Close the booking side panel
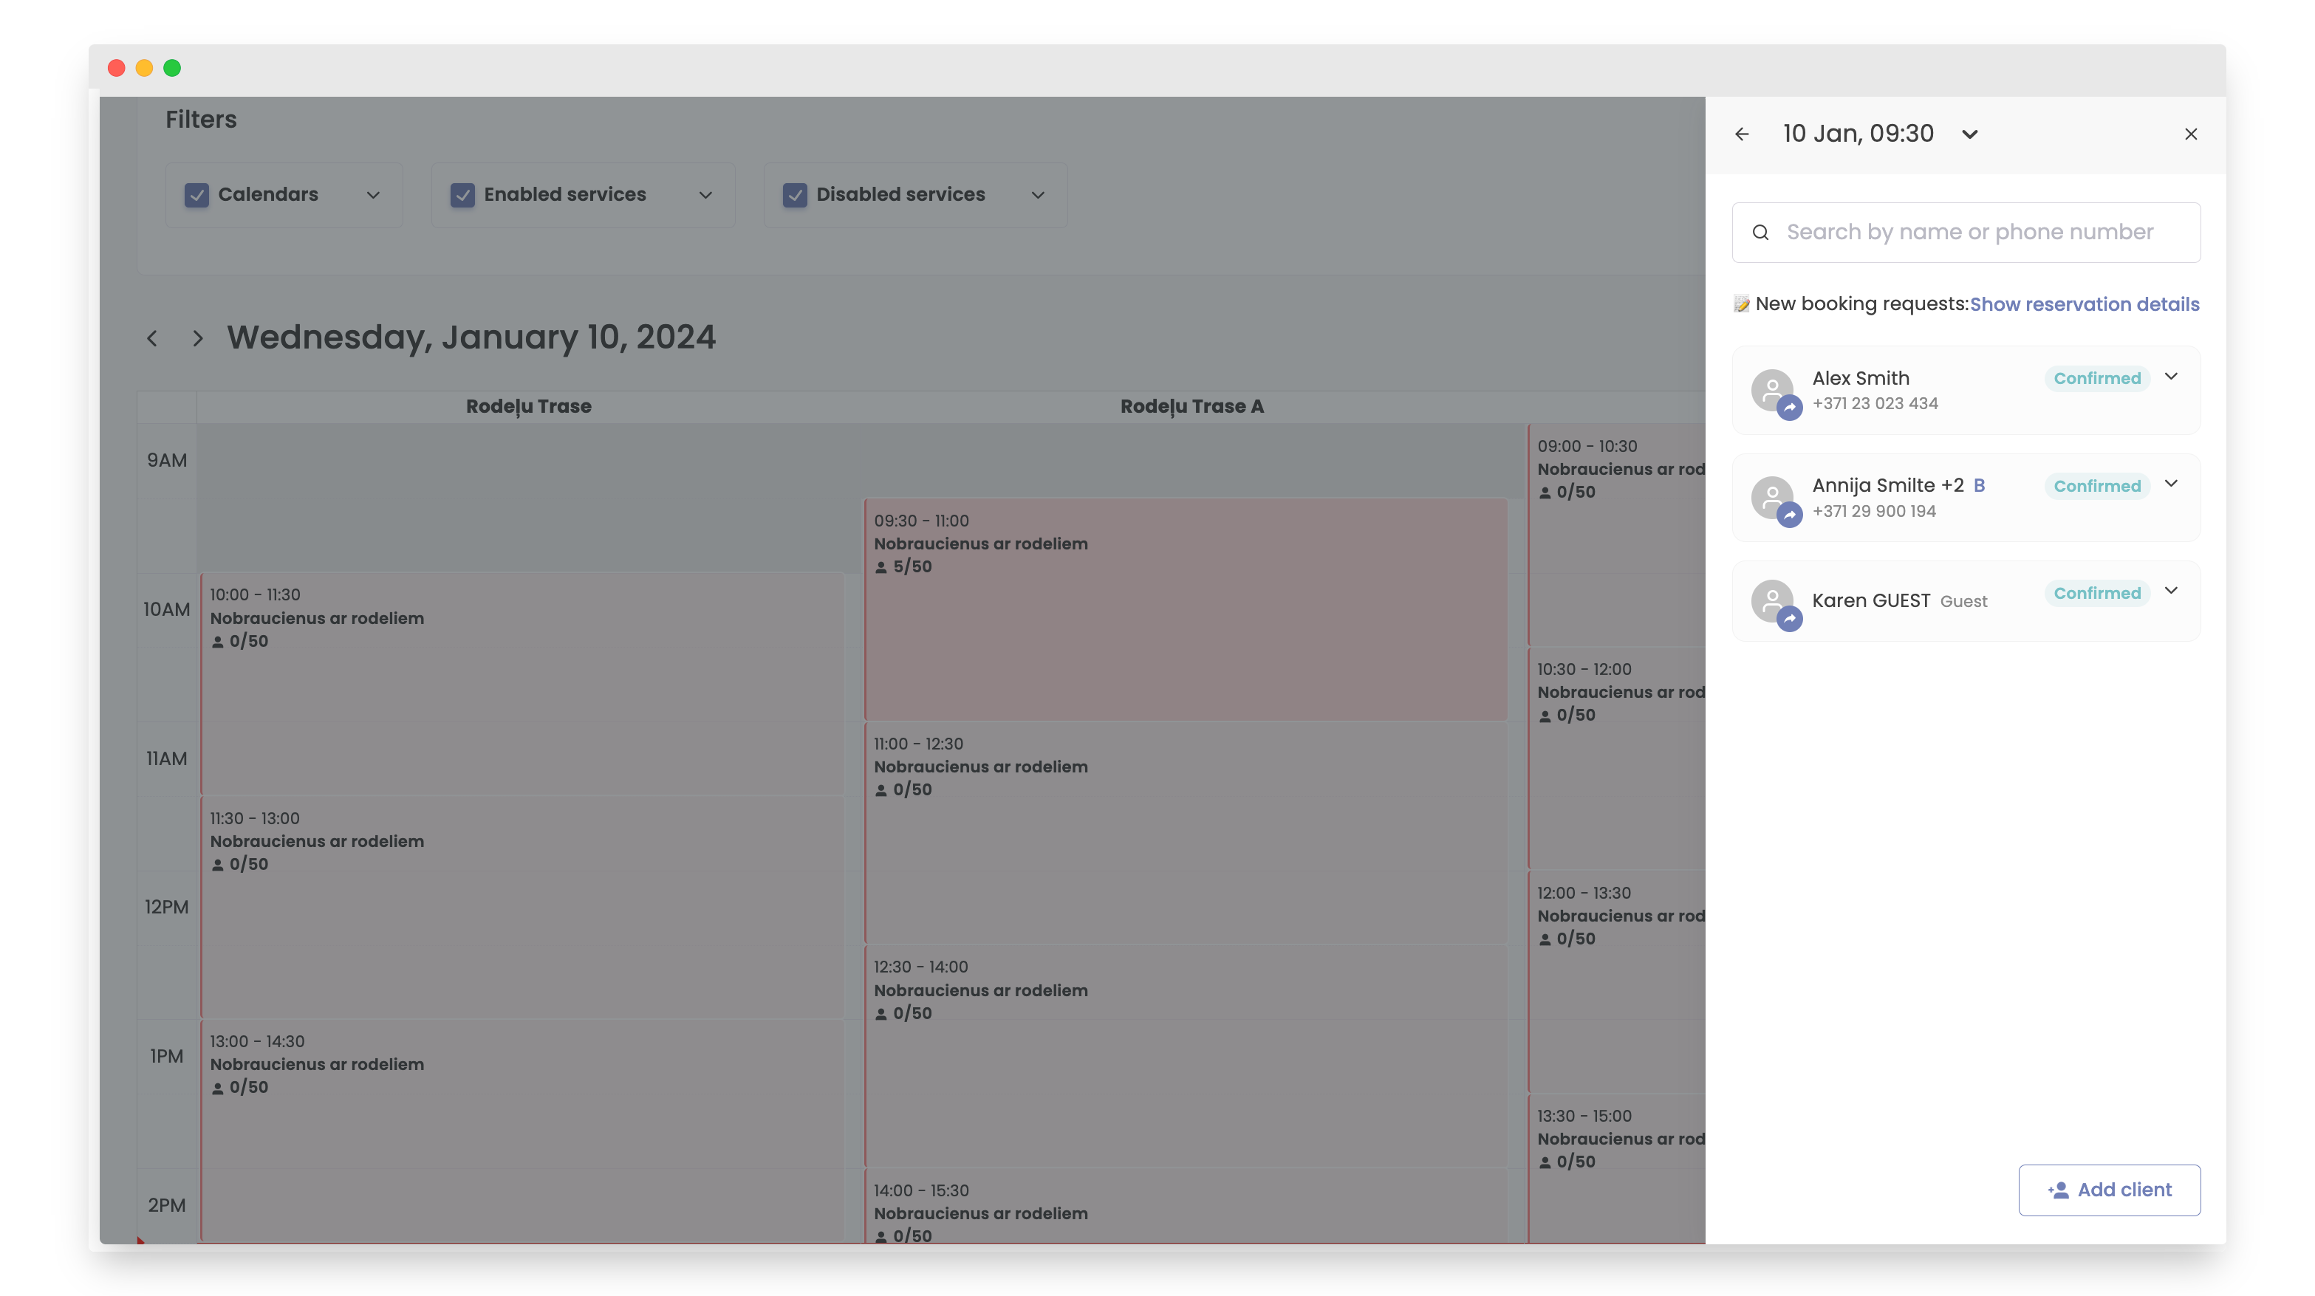 pyautogui.click(x=2191, y=134)
